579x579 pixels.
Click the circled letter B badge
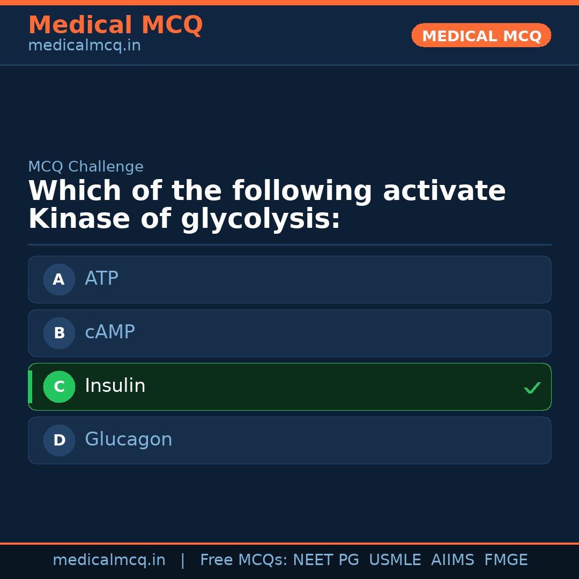pyautogui.click(x=59, y=333)
